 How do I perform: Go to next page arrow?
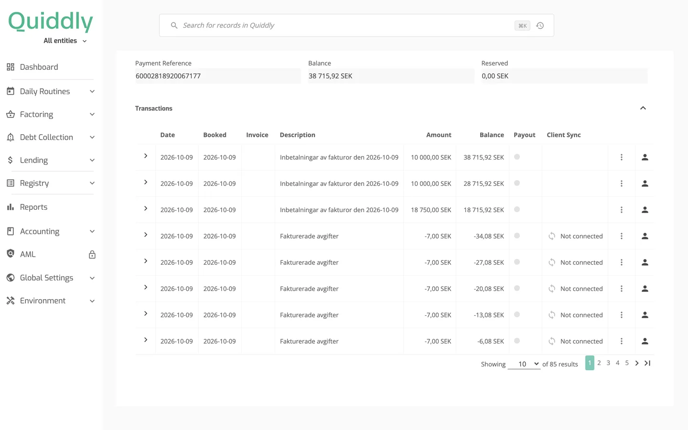click(637, 363)
